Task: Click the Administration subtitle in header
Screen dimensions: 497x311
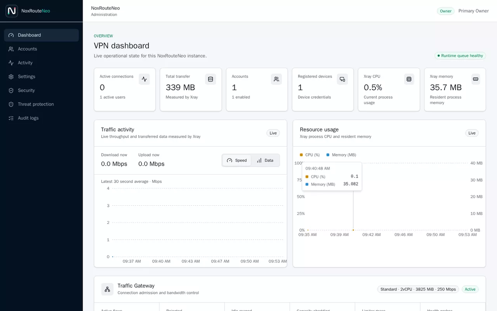Action: tap(104, 15)
